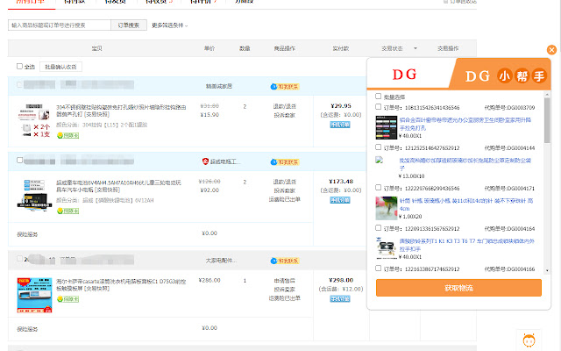Open the Casarte washing machine panel thumbnail
561x351 pixels.
[x=34, y=295]
